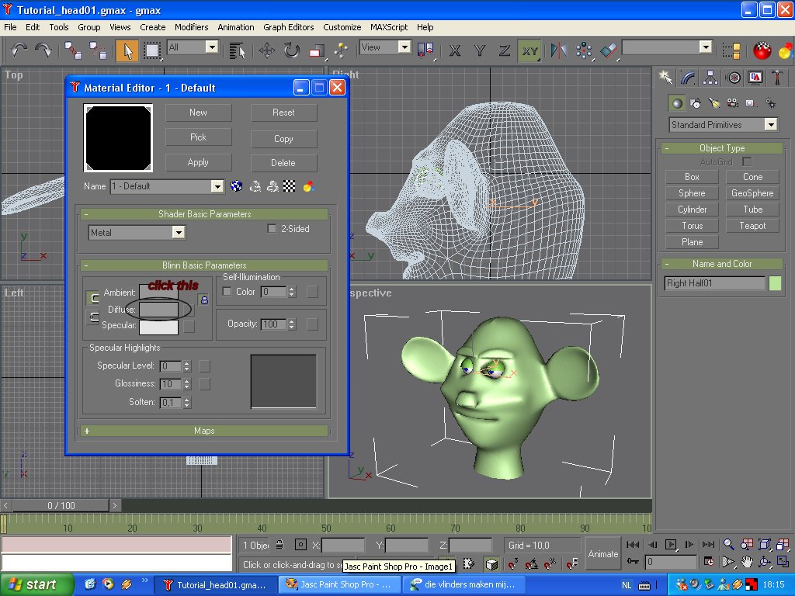Expand the Maps rollout
The width and height of the screenshot is (795, 596).
(x=205, y=431)
